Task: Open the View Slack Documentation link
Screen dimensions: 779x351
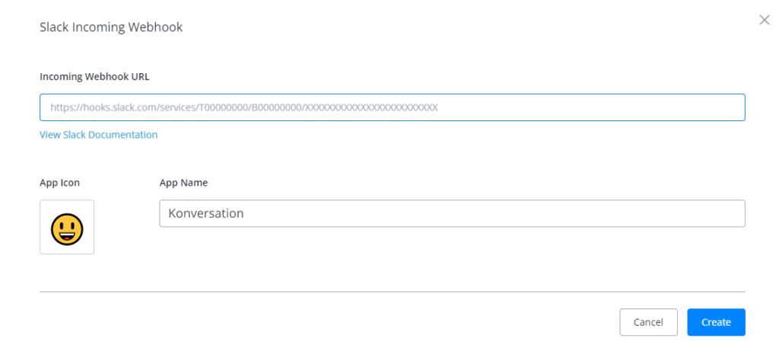Action: point(98,135)
